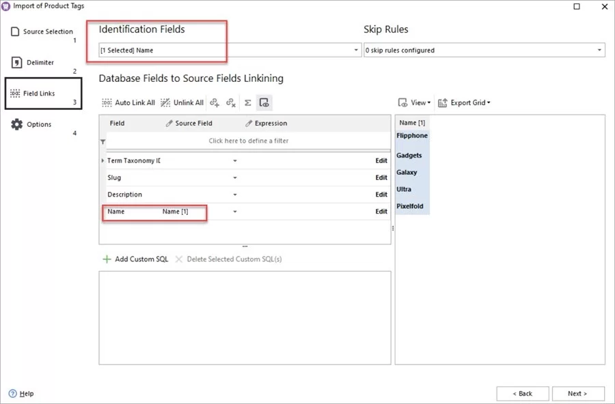Viewport: 615px width, 404px height.
Task: Open the Identification Fields dropdown
Action: tap(355, 50)
